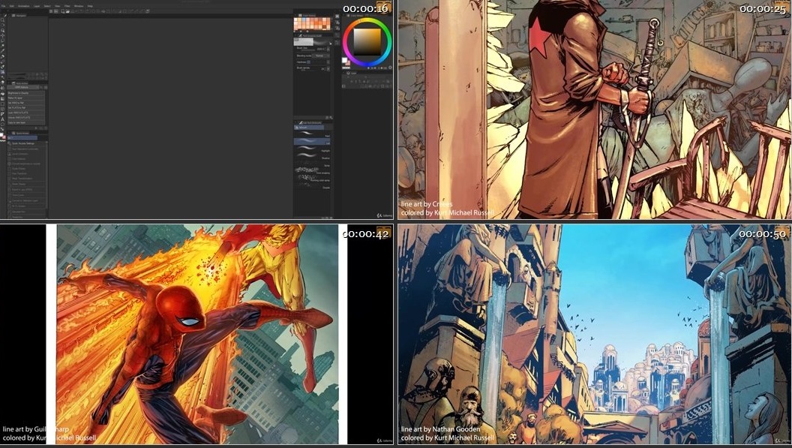
Task: Select the Text tool letter A
Action: pyautogui.click(x=2, y=119)
